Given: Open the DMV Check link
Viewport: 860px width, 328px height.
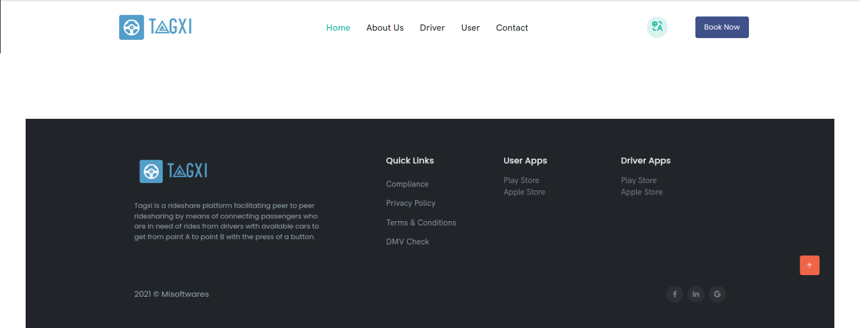Looking at the screenshot, I should coord(408,242).
